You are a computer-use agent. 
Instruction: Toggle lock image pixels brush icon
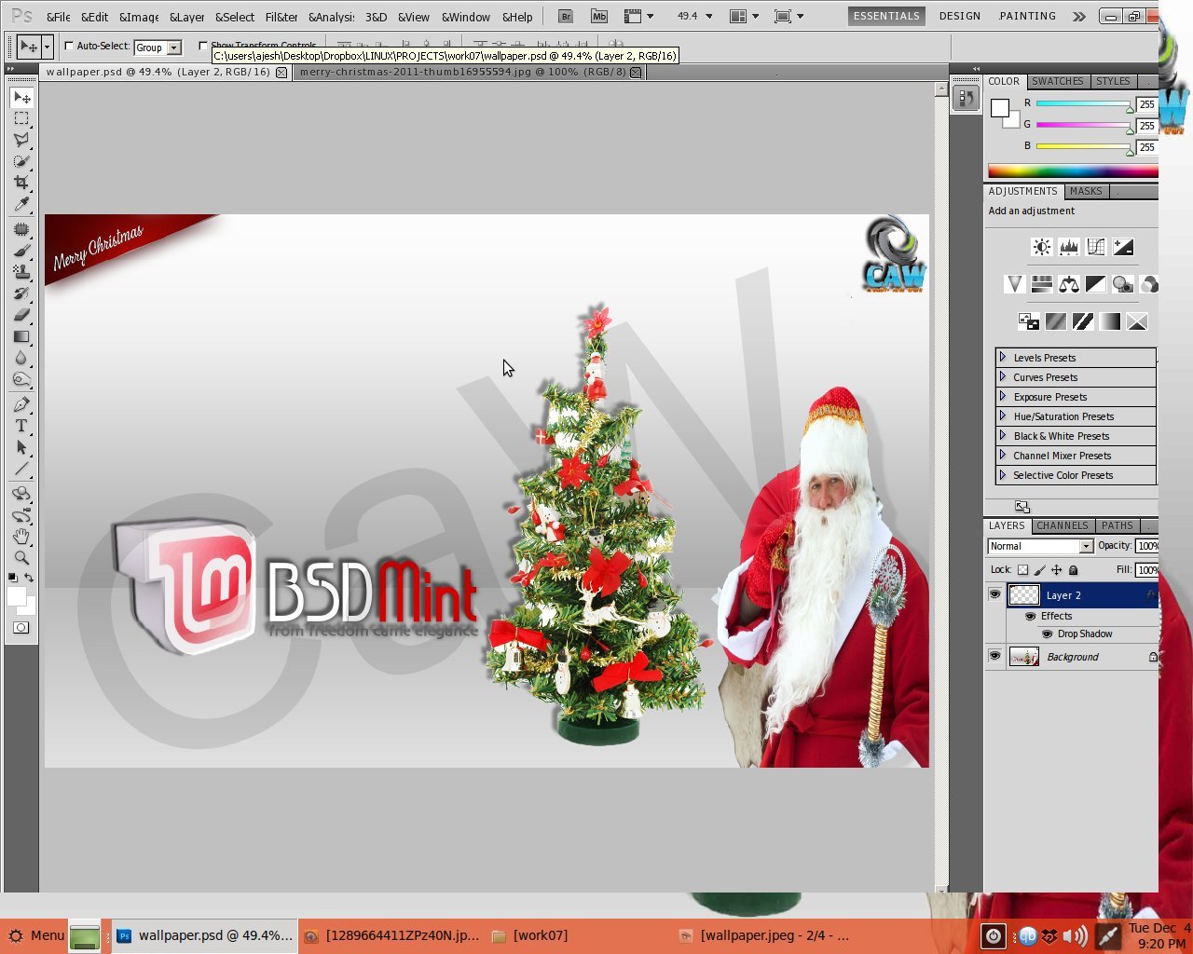tap(1040, 569)
